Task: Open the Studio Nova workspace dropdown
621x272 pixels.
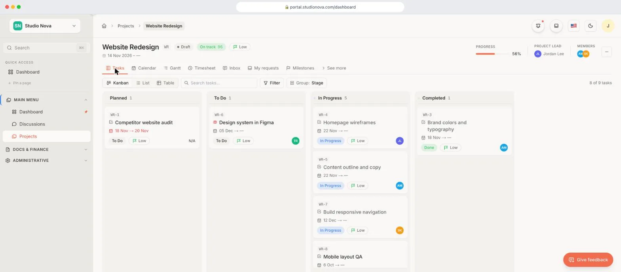Action: (x=45, y=26)
